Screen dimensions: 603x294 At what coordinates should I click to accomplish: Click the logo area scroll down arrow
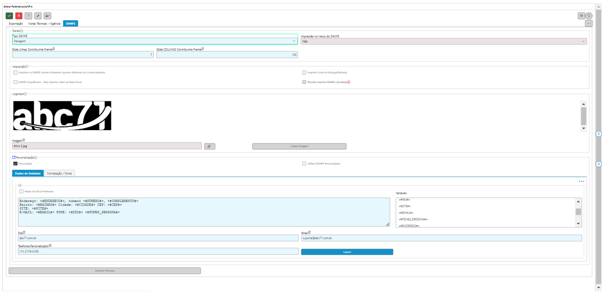(x=583, y=128)
